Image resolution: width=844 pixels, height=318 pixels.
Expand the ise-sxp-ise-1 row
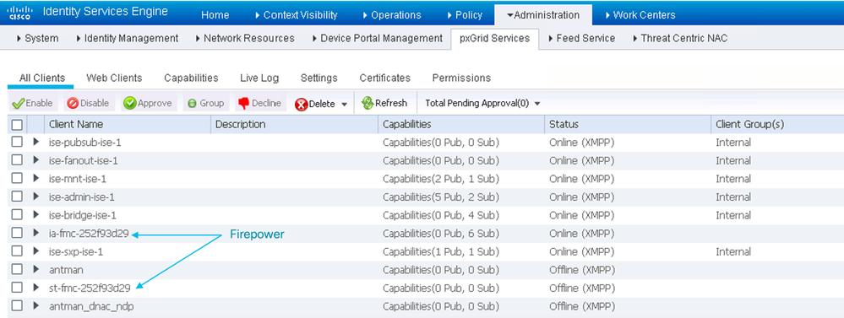(36, 251)
